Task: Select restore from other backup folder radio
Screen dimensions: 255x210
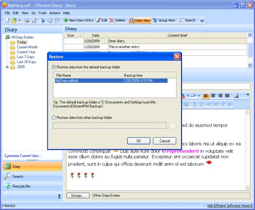Action: pos(54,118)
